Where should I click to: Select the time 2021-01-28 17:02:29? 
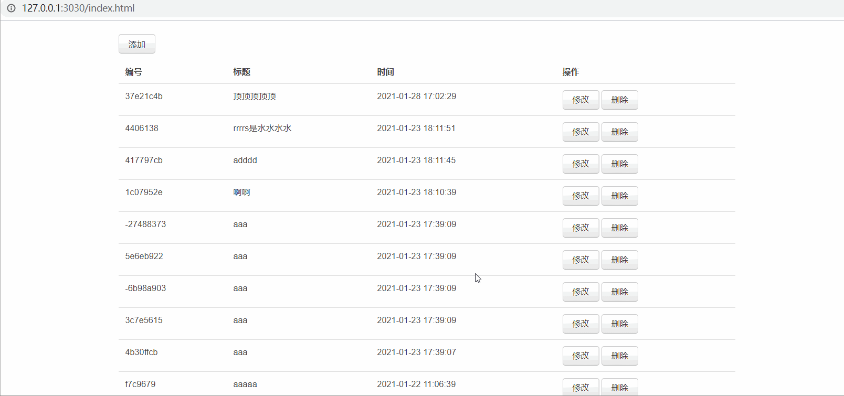click(417, 97)
